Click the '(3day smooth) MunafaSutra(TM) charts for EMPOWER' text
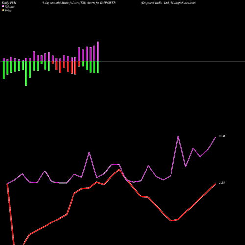 pos(78,3)
